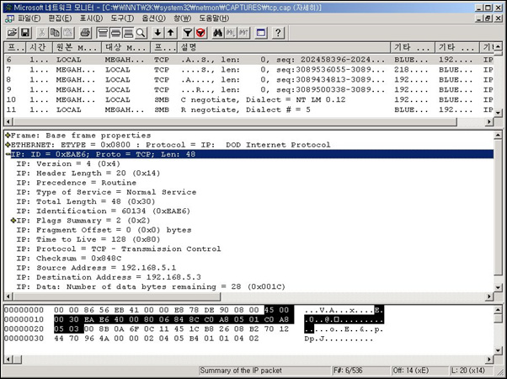Click the 설명 column header
Image resolution: width=507 pixels, height=379 pixels.
tap(284, 47)
